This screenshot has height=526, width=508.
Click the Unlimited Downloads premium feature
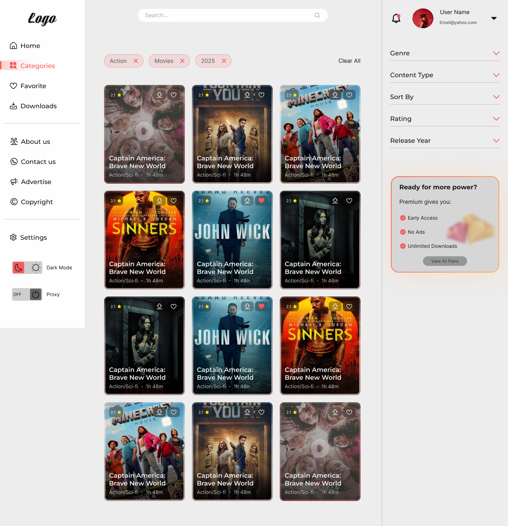(x=428, y=246)
